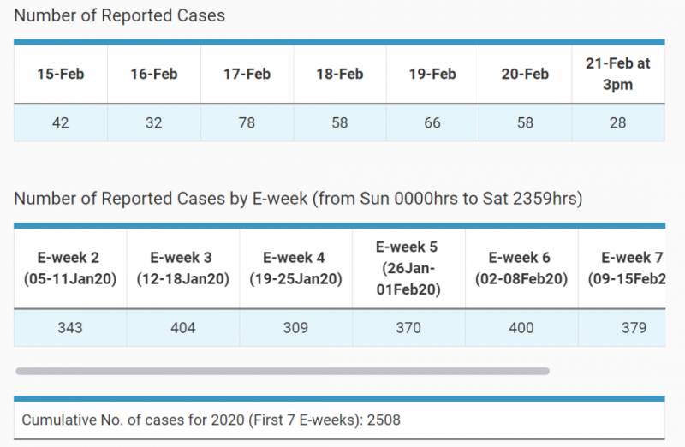The width and height of the screenshot is (685, 447).
Task: Select the 404 weekly cases cell
Action: [x=183, y=328]
